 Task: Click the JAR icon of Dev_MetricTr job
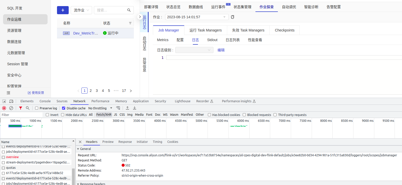[66, 33]
